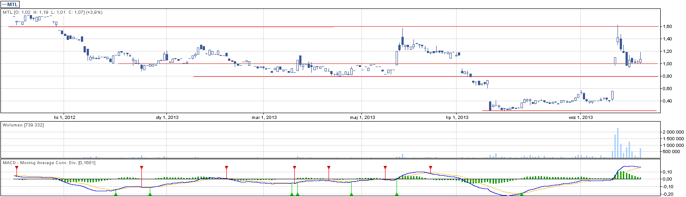Click the 0,60 price axis label
686x197 pixels.
[x=667, y=89]
